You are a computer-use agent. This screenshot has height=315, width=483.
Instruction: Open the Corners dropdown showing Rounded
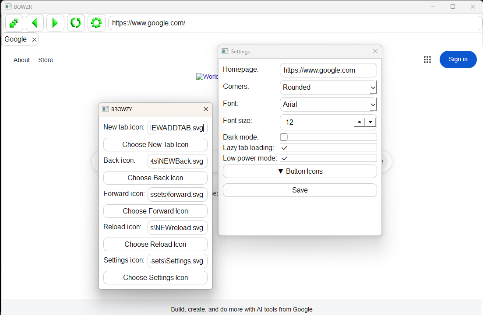click(328, 87)
